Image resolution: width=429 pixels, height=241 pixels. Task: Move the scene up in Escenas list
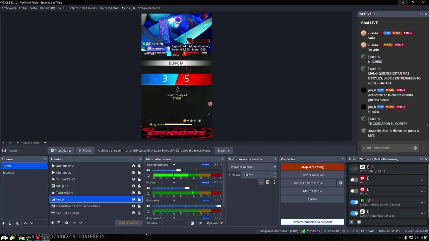pyautogui.click(x=25, y=223)
